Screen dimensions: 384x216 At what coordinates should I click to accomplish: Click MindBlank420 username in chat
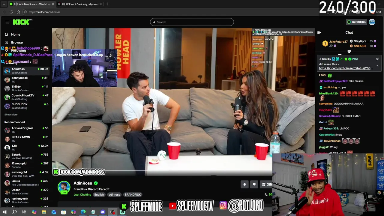point(328,94)
